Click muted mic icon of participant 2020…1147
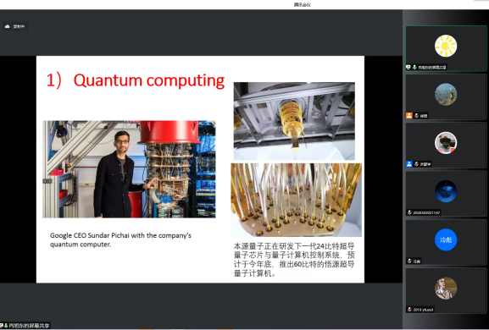Image resolution: width=489 pixels, height=330 pixels. [x=409, y=212]
